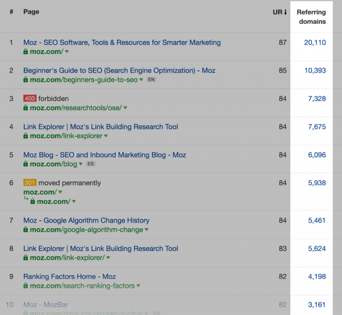Open row 8's Link Explorer title link

[x=101, y=248]
